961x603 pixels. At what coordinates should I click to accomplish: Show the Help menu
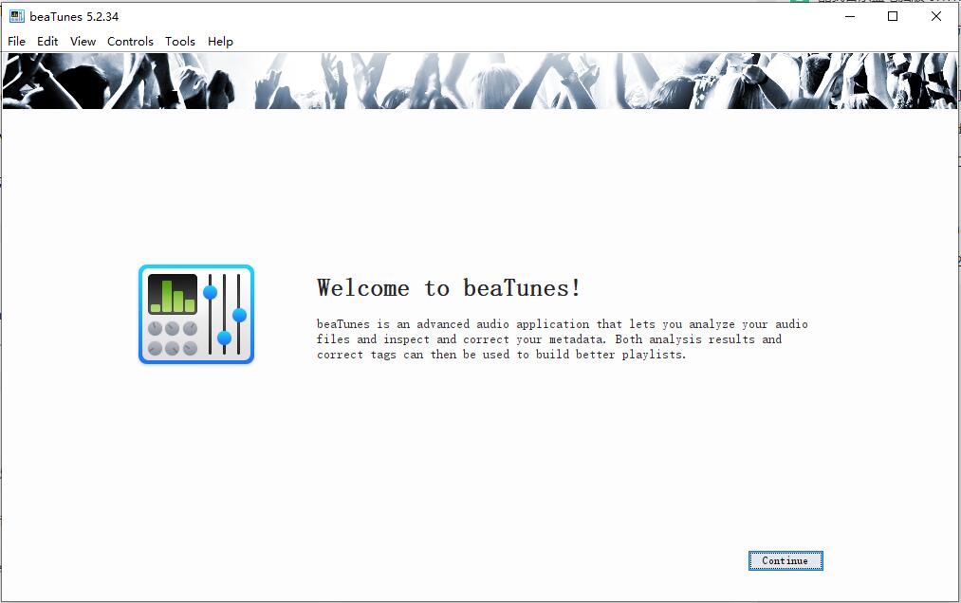220,42
